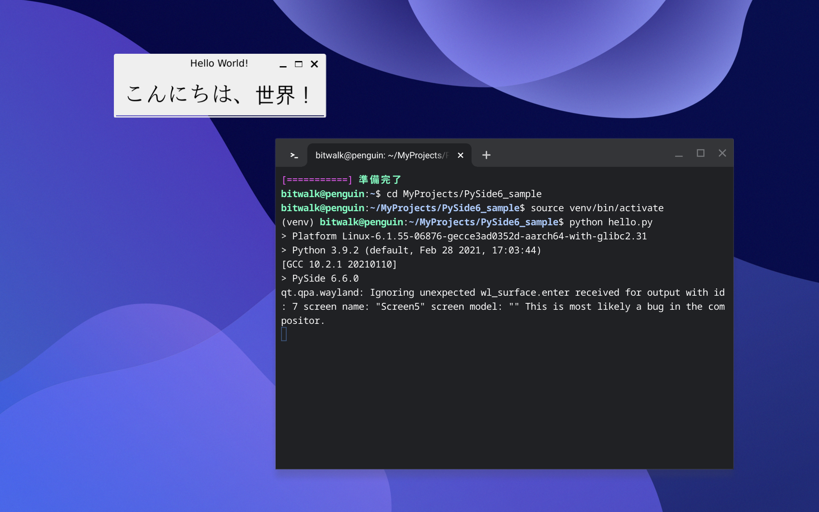Click the terminal prompt icon in tab bar
Image resolution: width=819 pixels, height=512 pixels.
tap(294, 155)
